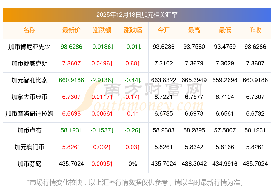Select the 最新价 column header

[x=71, y=30]
